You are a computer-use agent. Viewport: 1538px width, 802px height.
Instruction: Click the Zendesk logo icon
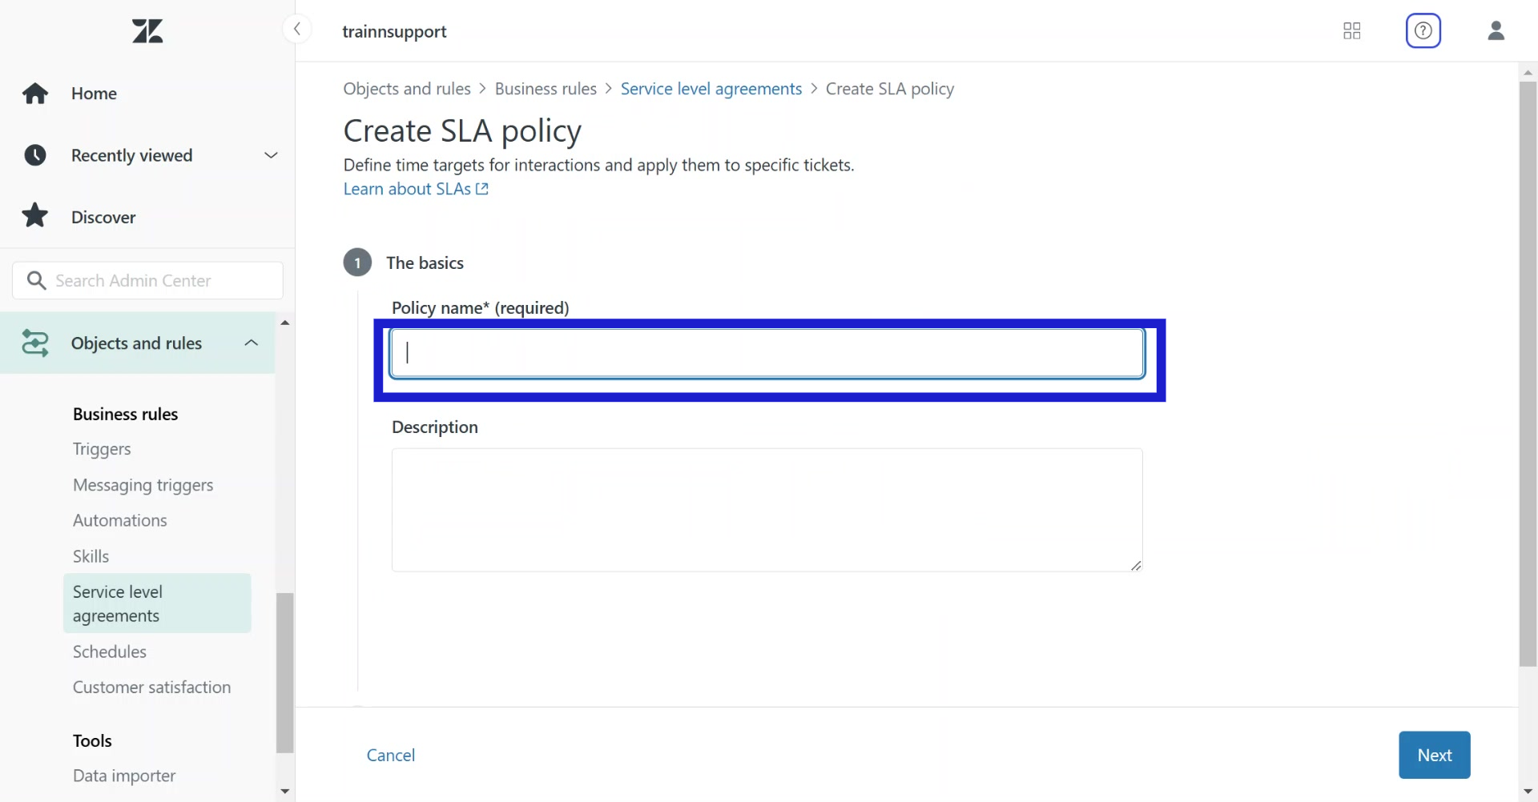click(147, 31)
